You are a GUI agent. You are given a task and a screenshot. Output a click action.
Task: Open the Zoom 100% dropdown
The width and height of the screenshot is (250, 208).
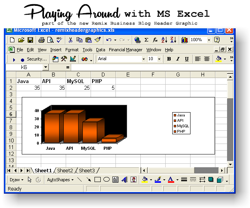pyautogui.click(x=209, y=40)
